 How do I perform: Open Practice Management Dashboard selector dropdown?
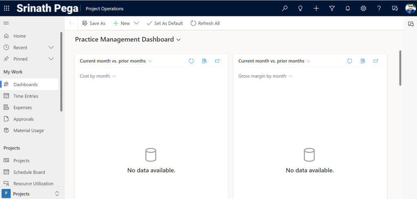[178, 40]
